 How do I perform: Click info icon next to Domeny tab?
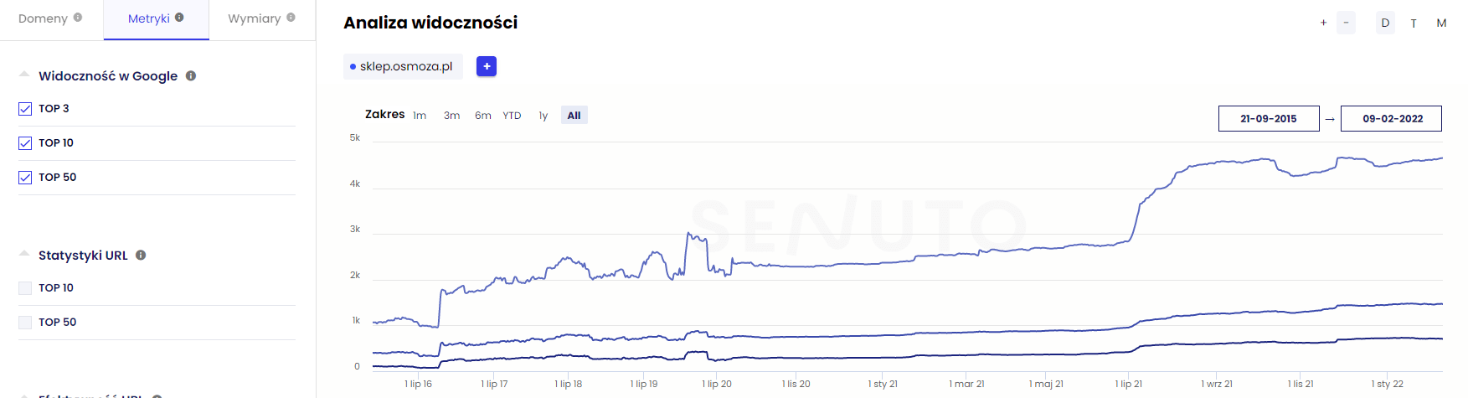click(x=78, y=18)
